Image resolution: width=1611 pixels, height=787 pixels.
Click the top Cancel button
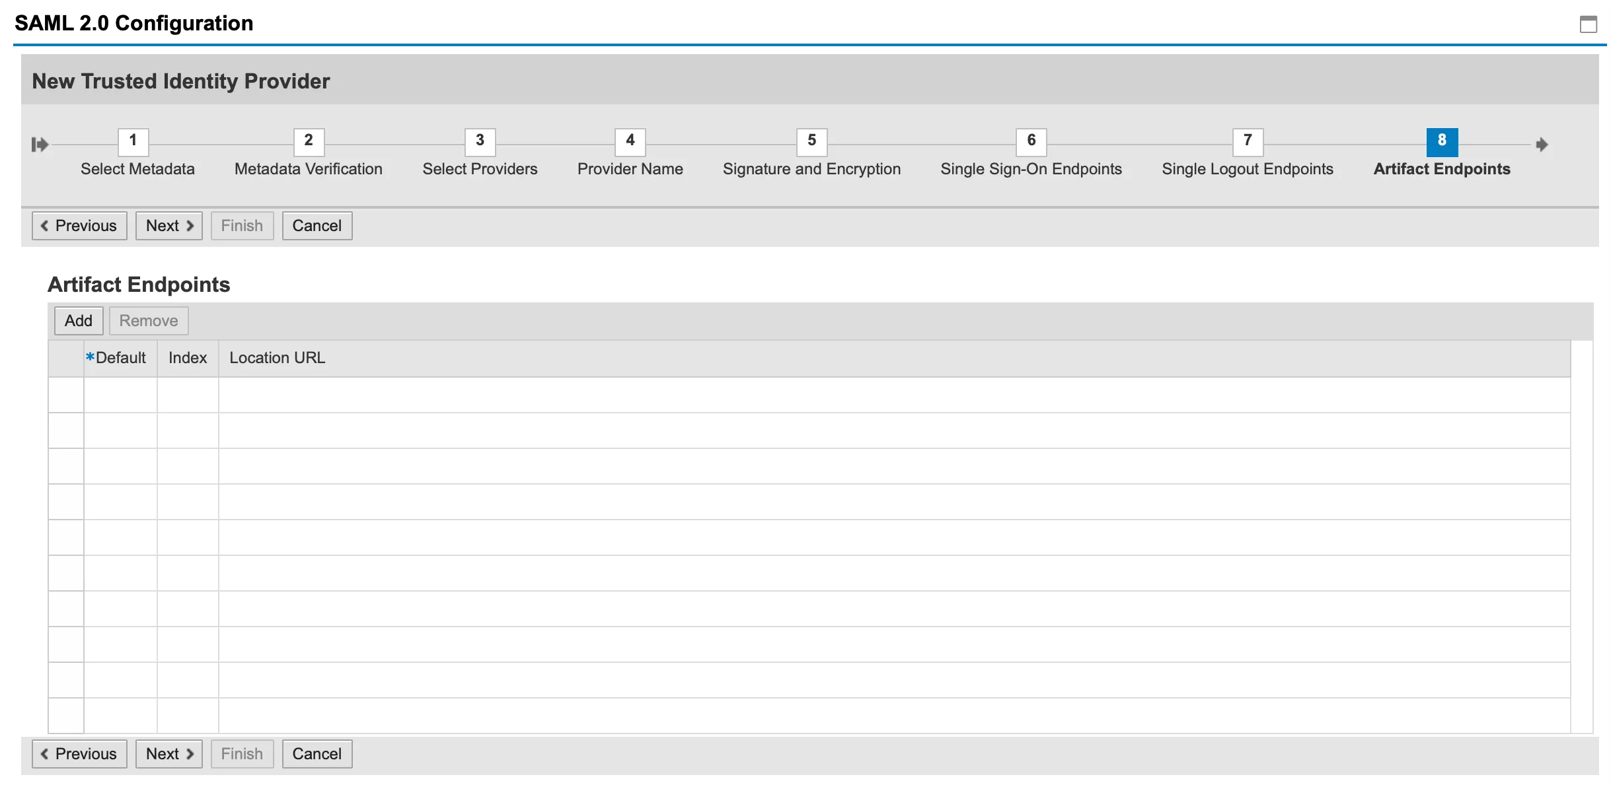pos(317,226)
